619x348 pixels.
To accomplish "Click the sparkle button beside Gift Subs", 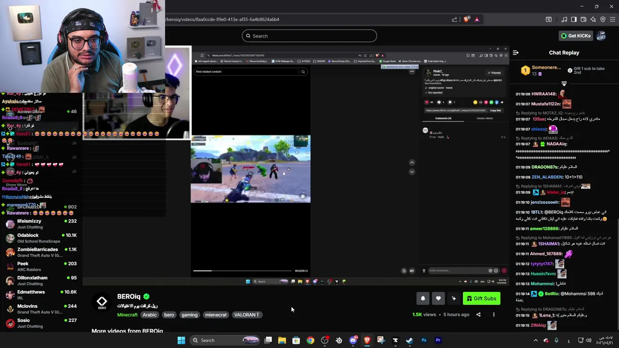I will coord(454,299).
